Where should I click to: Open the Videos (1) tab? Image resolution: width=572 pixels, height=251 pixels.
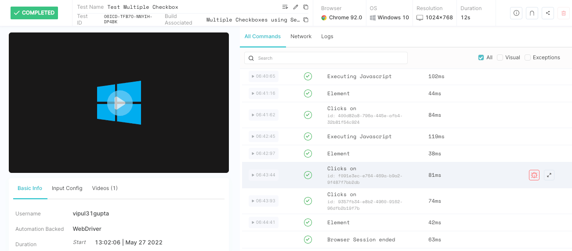pyautogui.click(x=105, y=188)
